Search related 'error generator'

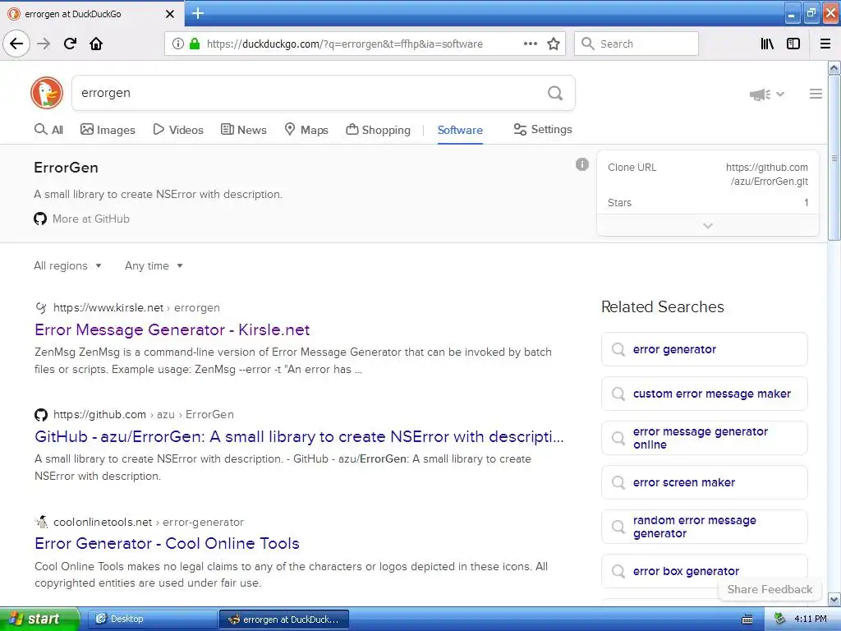coord(704,349)
